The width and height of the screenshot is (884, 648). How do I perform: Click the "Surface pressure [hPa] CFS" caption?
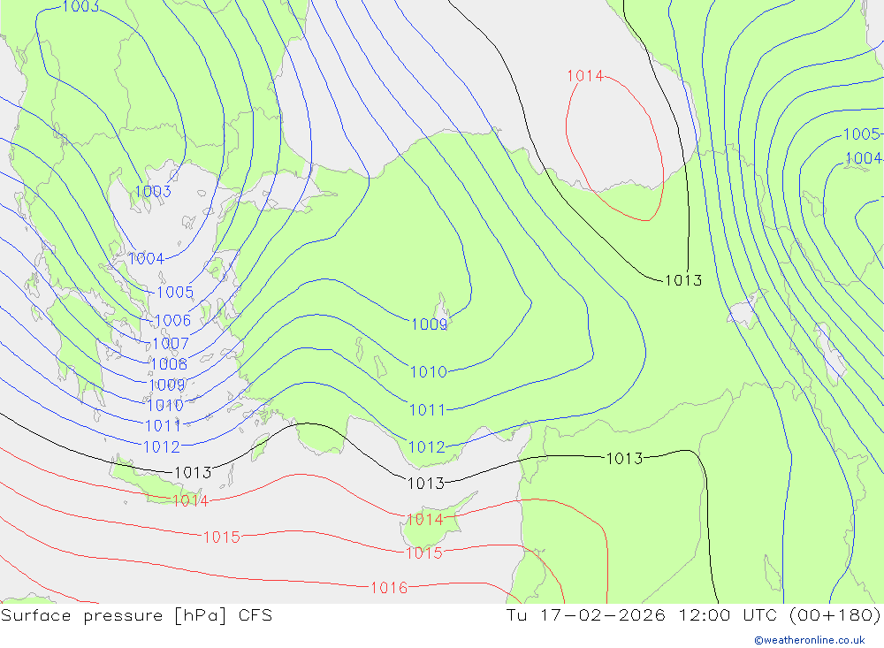(x=136, y=615)
